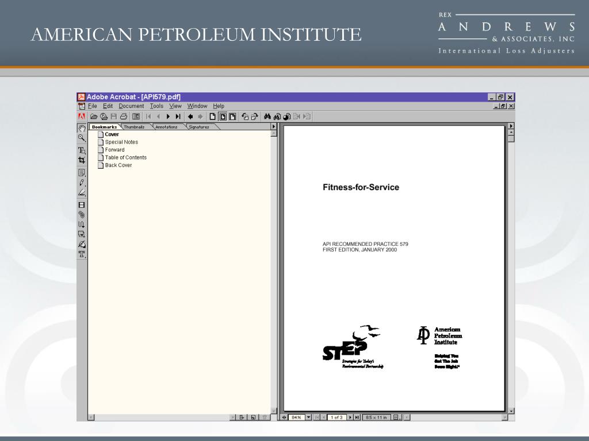Select the Hand tool
The height and width of the screenshot is (441, 589).
click(x=82, y=128)
